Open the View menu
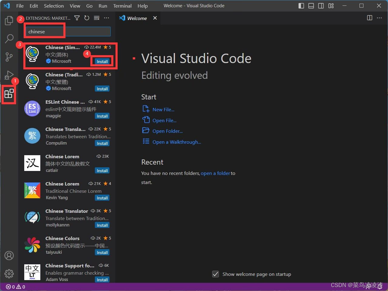Image resolution: width=388 pixels, height=291 pixels. tap(75, 6)
